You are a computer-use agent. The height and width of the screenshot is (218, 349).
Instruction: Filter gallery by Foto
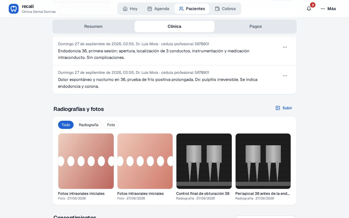pyautogui.click(x=111, y=125)
